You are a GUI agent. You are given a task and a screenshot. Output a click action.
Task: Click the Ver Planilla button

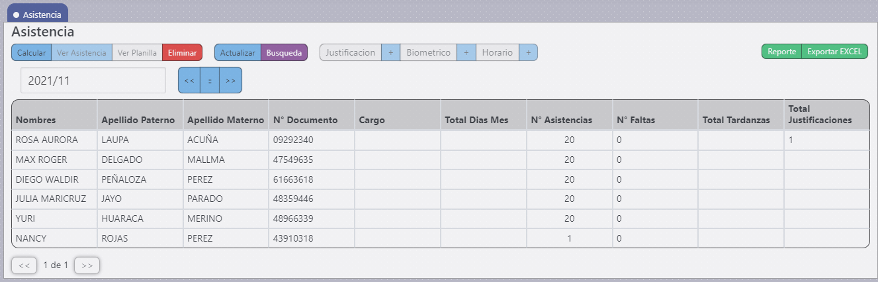pos(137,52)
